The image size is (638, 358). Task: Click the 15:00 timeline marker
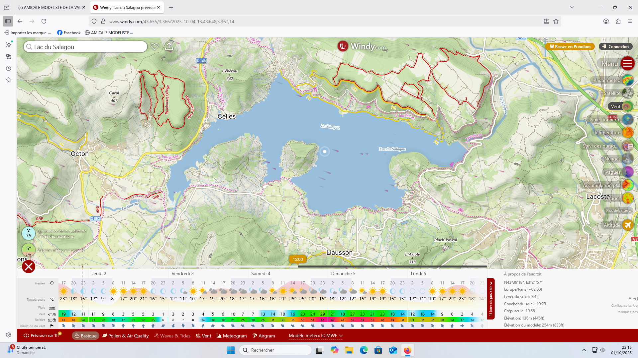(298, 260)
